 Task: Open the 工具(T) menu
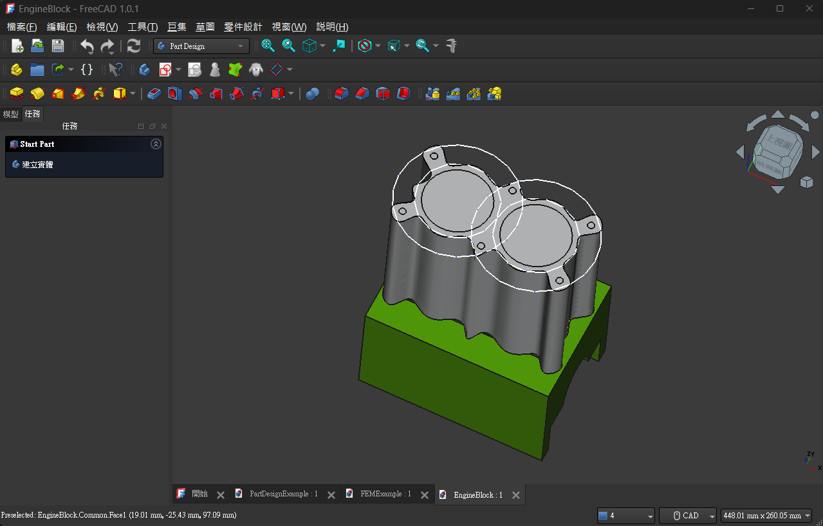[x=143, y=27]
